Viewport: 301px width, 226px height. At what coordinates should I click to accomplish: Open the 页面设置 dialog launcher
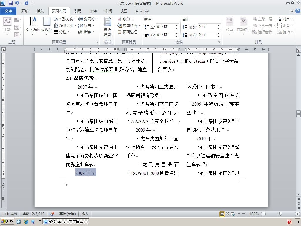coord(97,42)
